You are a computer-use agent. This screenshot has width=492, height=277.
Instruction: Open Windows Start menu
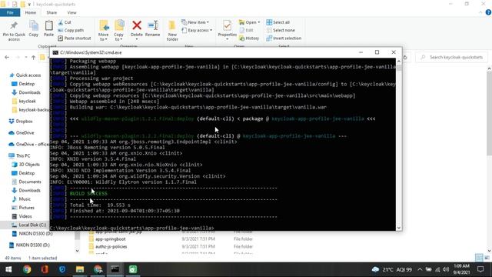(8, 269)
